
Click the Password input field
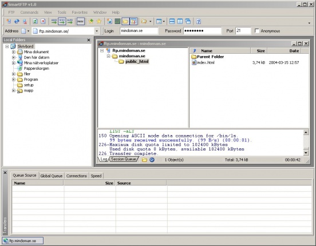(202, 31)
